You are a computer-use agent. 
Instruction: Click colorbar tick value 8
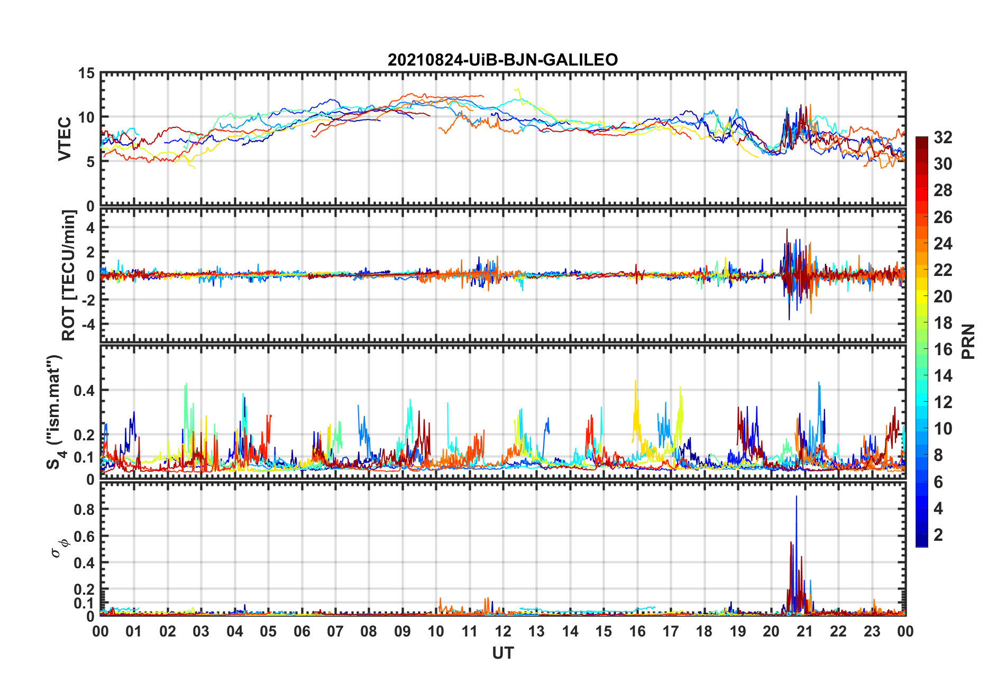click(x=938, y=455)
